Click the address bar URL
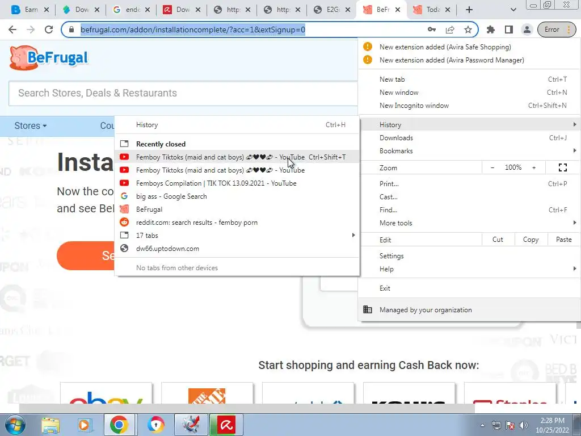Screen dimensions: 581x436 coord(193,30)
